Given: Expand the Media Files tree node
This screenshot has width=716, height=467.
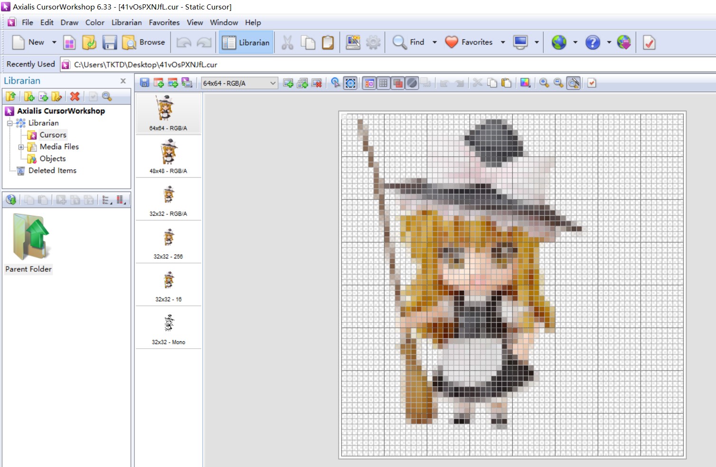Looking at the screenshot, I should tap(21, 147).
